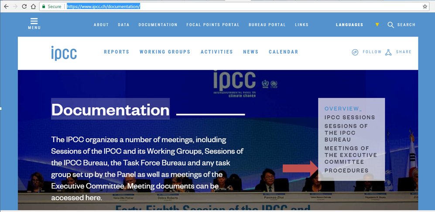This screenshot has width=435, height=212.
Task: Click the URL address bar
Action: click(x=234, y=7)
